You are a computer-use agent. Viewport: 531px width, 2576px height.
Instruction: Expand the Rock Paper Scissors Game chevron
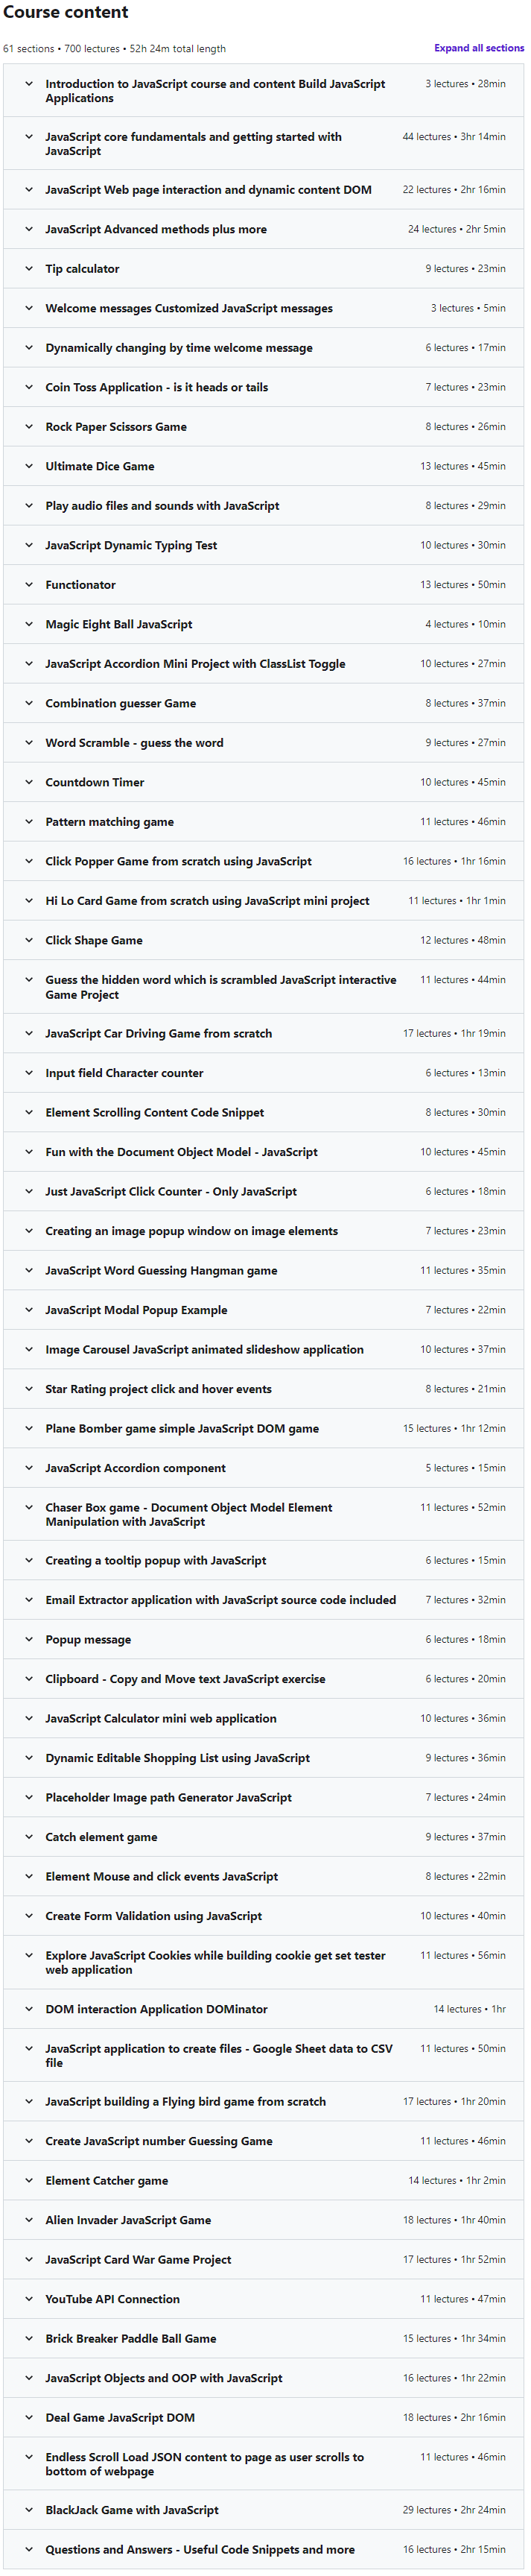tap(29, 426)
